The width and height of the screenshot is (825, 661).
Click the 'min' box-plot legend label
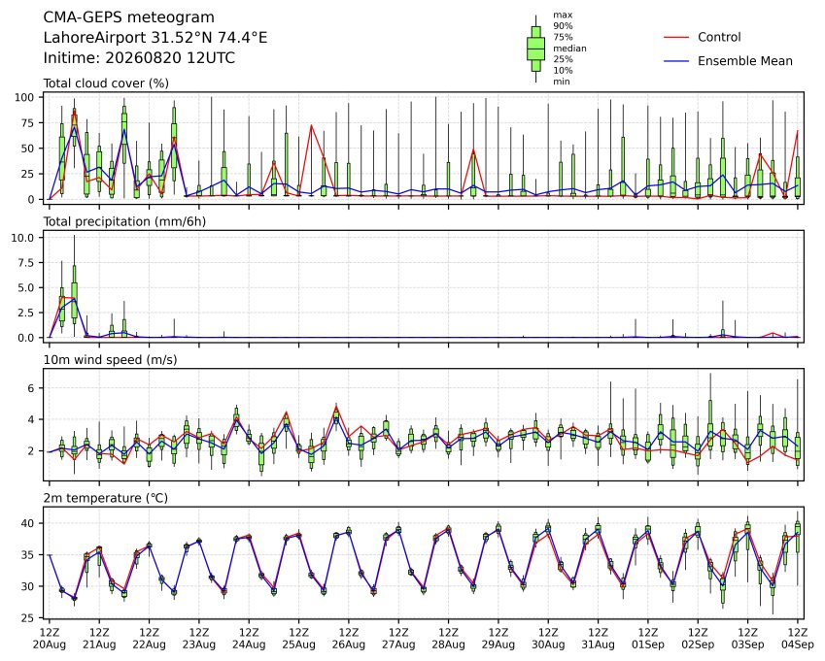562,82
